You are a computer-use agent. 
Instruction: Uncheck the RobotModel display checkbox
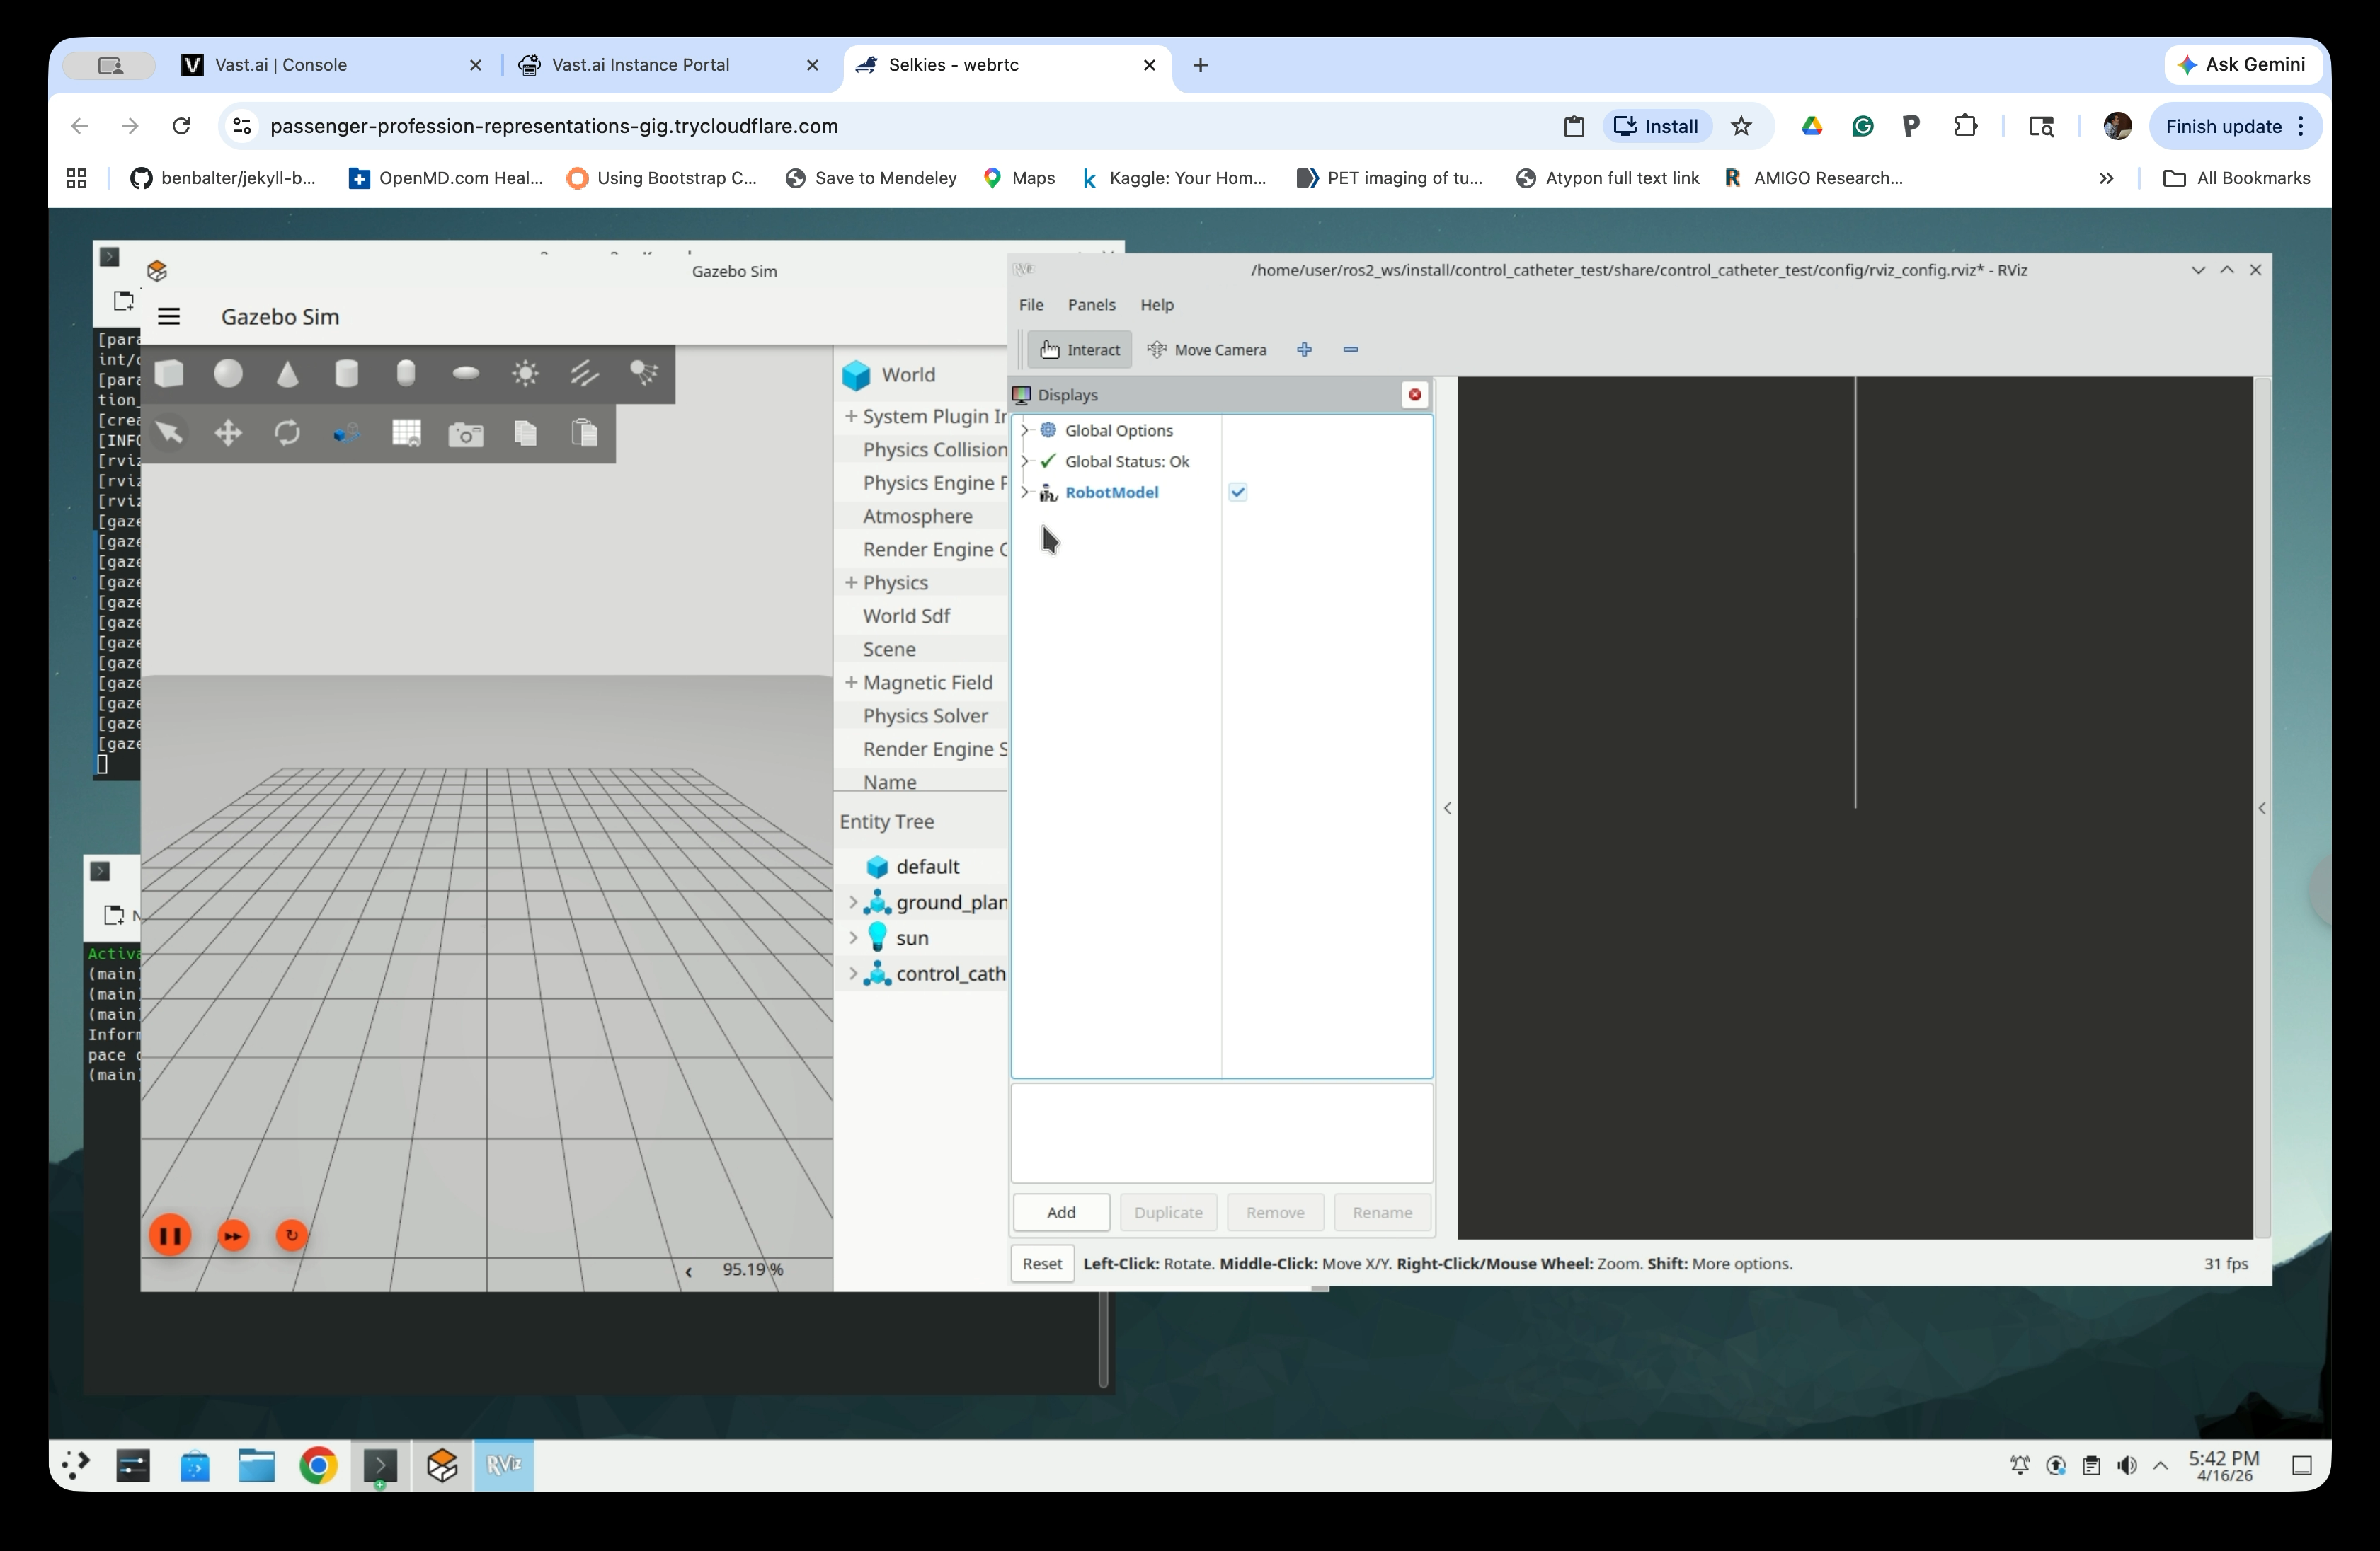tap(1238, 492)
